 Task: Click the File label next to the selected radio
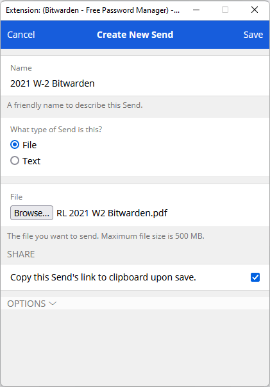click(x=30, y=145)
